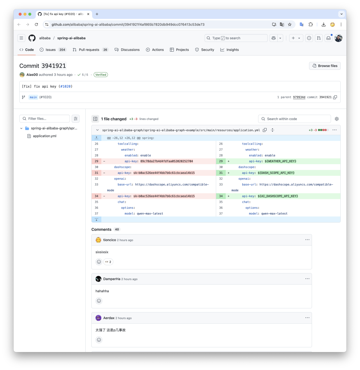The width and height of the screenshot is (360, 370).
Task: Open options menu on Aerdax's comment
Action: pyautogui.click(x=307, y=318)
